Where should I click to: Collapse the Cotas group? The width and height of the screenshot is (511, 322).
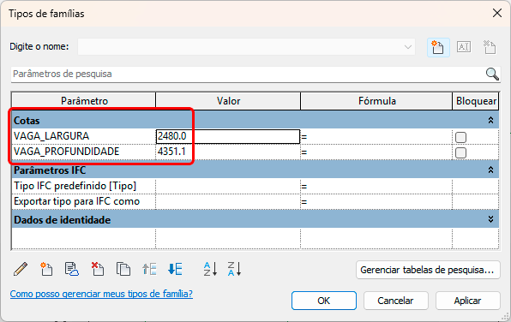(x=490, y=120)
